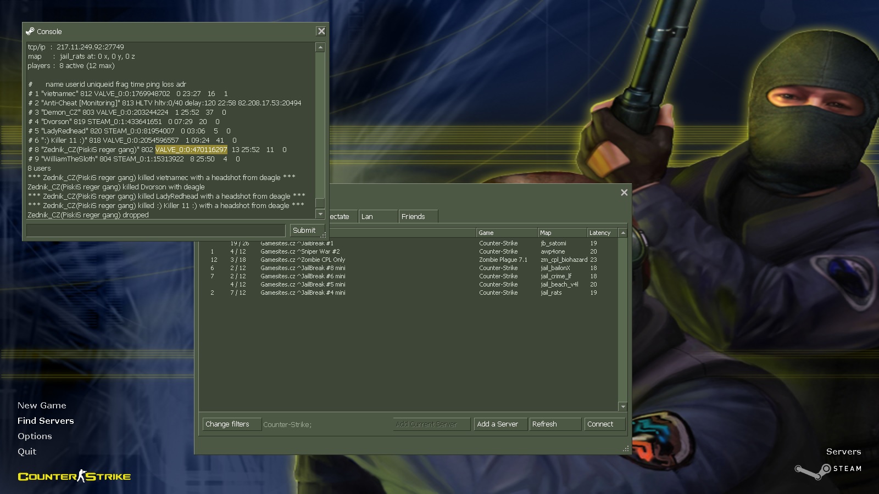Viewport: 879px width, 494px height.
Task: Sort servers by Latency column
Action: click(603, 233)
